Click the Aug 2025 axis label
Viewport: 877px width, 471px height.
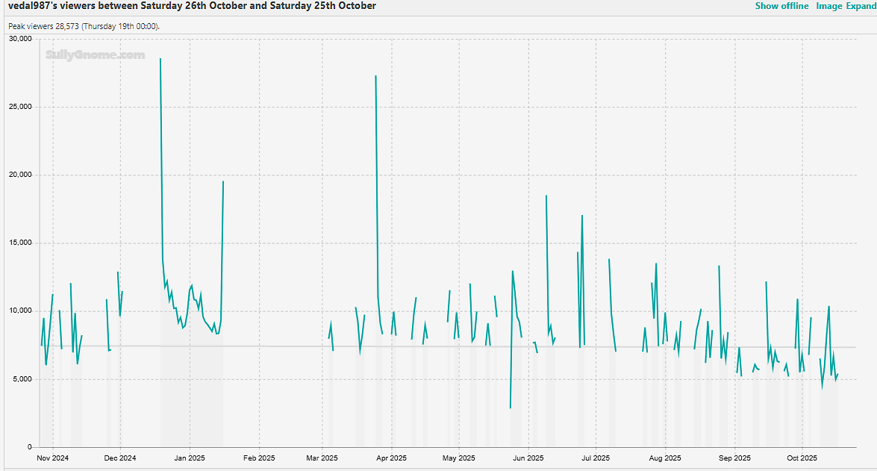[665, 458]
